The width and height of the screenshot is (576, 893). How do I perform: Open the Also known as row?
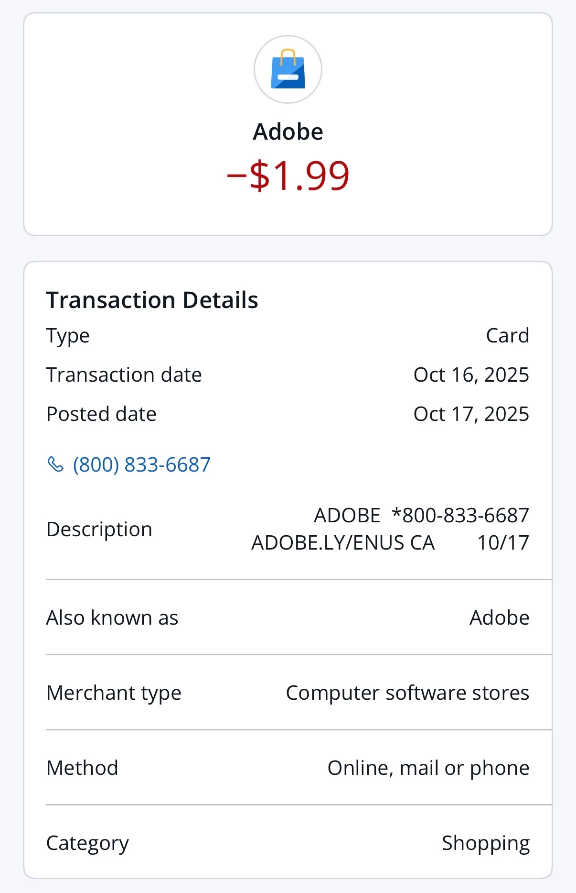pos(288,617)
